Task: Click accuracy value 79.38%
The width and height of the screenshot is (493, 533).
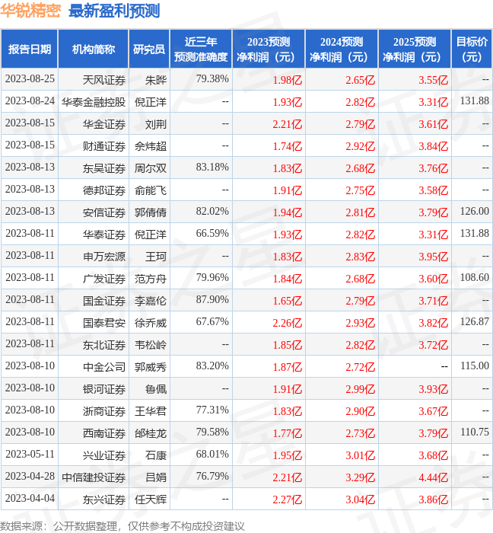Action: point(212,79)
